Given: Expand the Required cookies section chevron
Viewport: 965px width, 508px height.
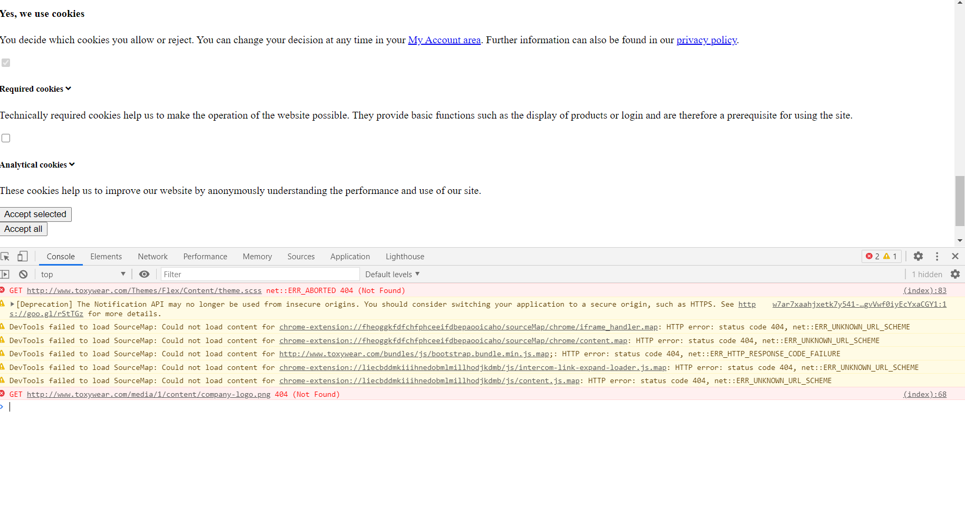Looking at the screenshot, I should click(68, 89).
